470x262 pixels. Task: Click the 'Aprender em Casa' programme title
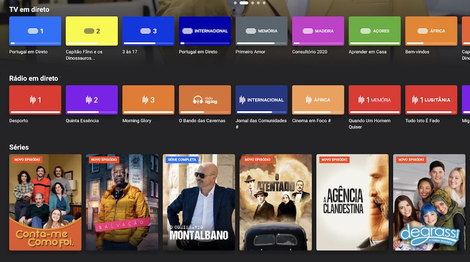(x=368, y=52)
